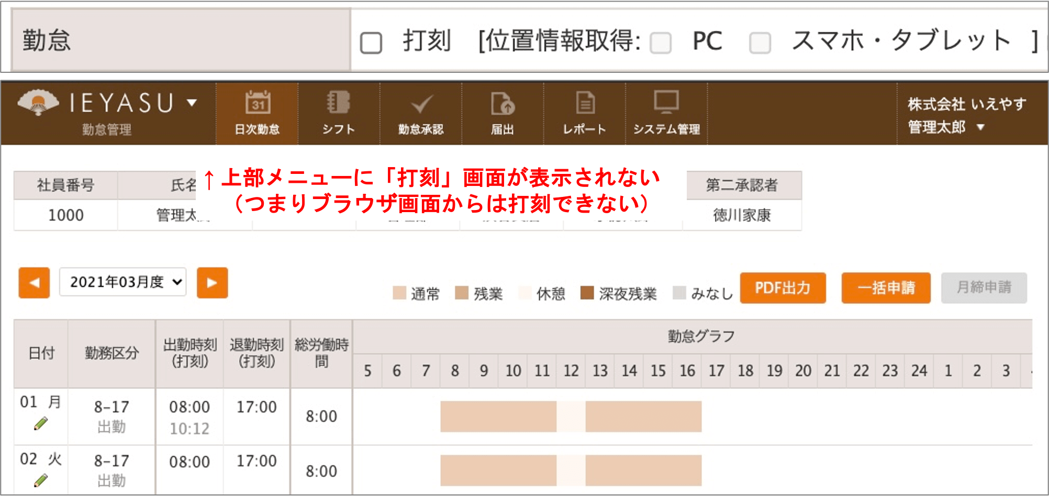Open the レポート page icon
1049x496 pixels.
click(x=585, y=103)
